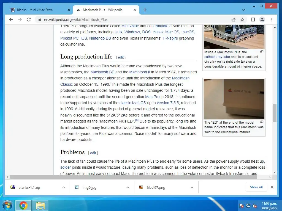Follow the cathode-ray tube caption link
This screenshot has width=282, height=211.
(x=217, y=57)
